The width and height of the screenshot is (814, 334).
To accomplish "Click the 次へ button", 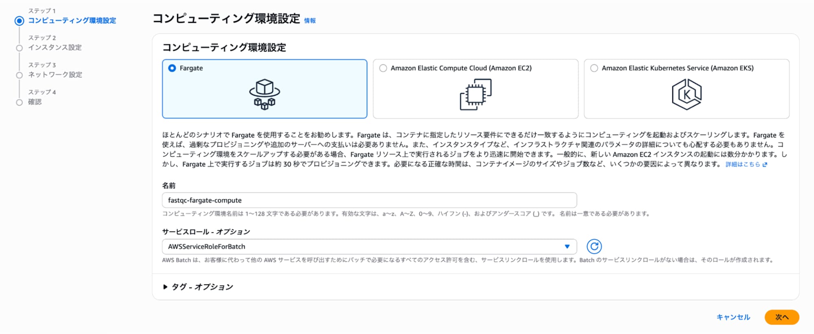I will coord(782,317).
